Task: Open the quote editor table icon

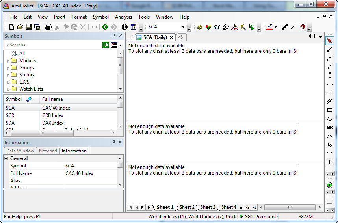Action: 134,27
